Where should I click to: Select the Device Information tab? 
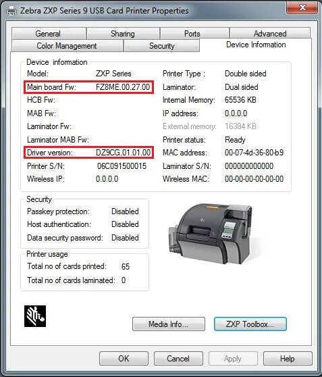coord(256,45)
